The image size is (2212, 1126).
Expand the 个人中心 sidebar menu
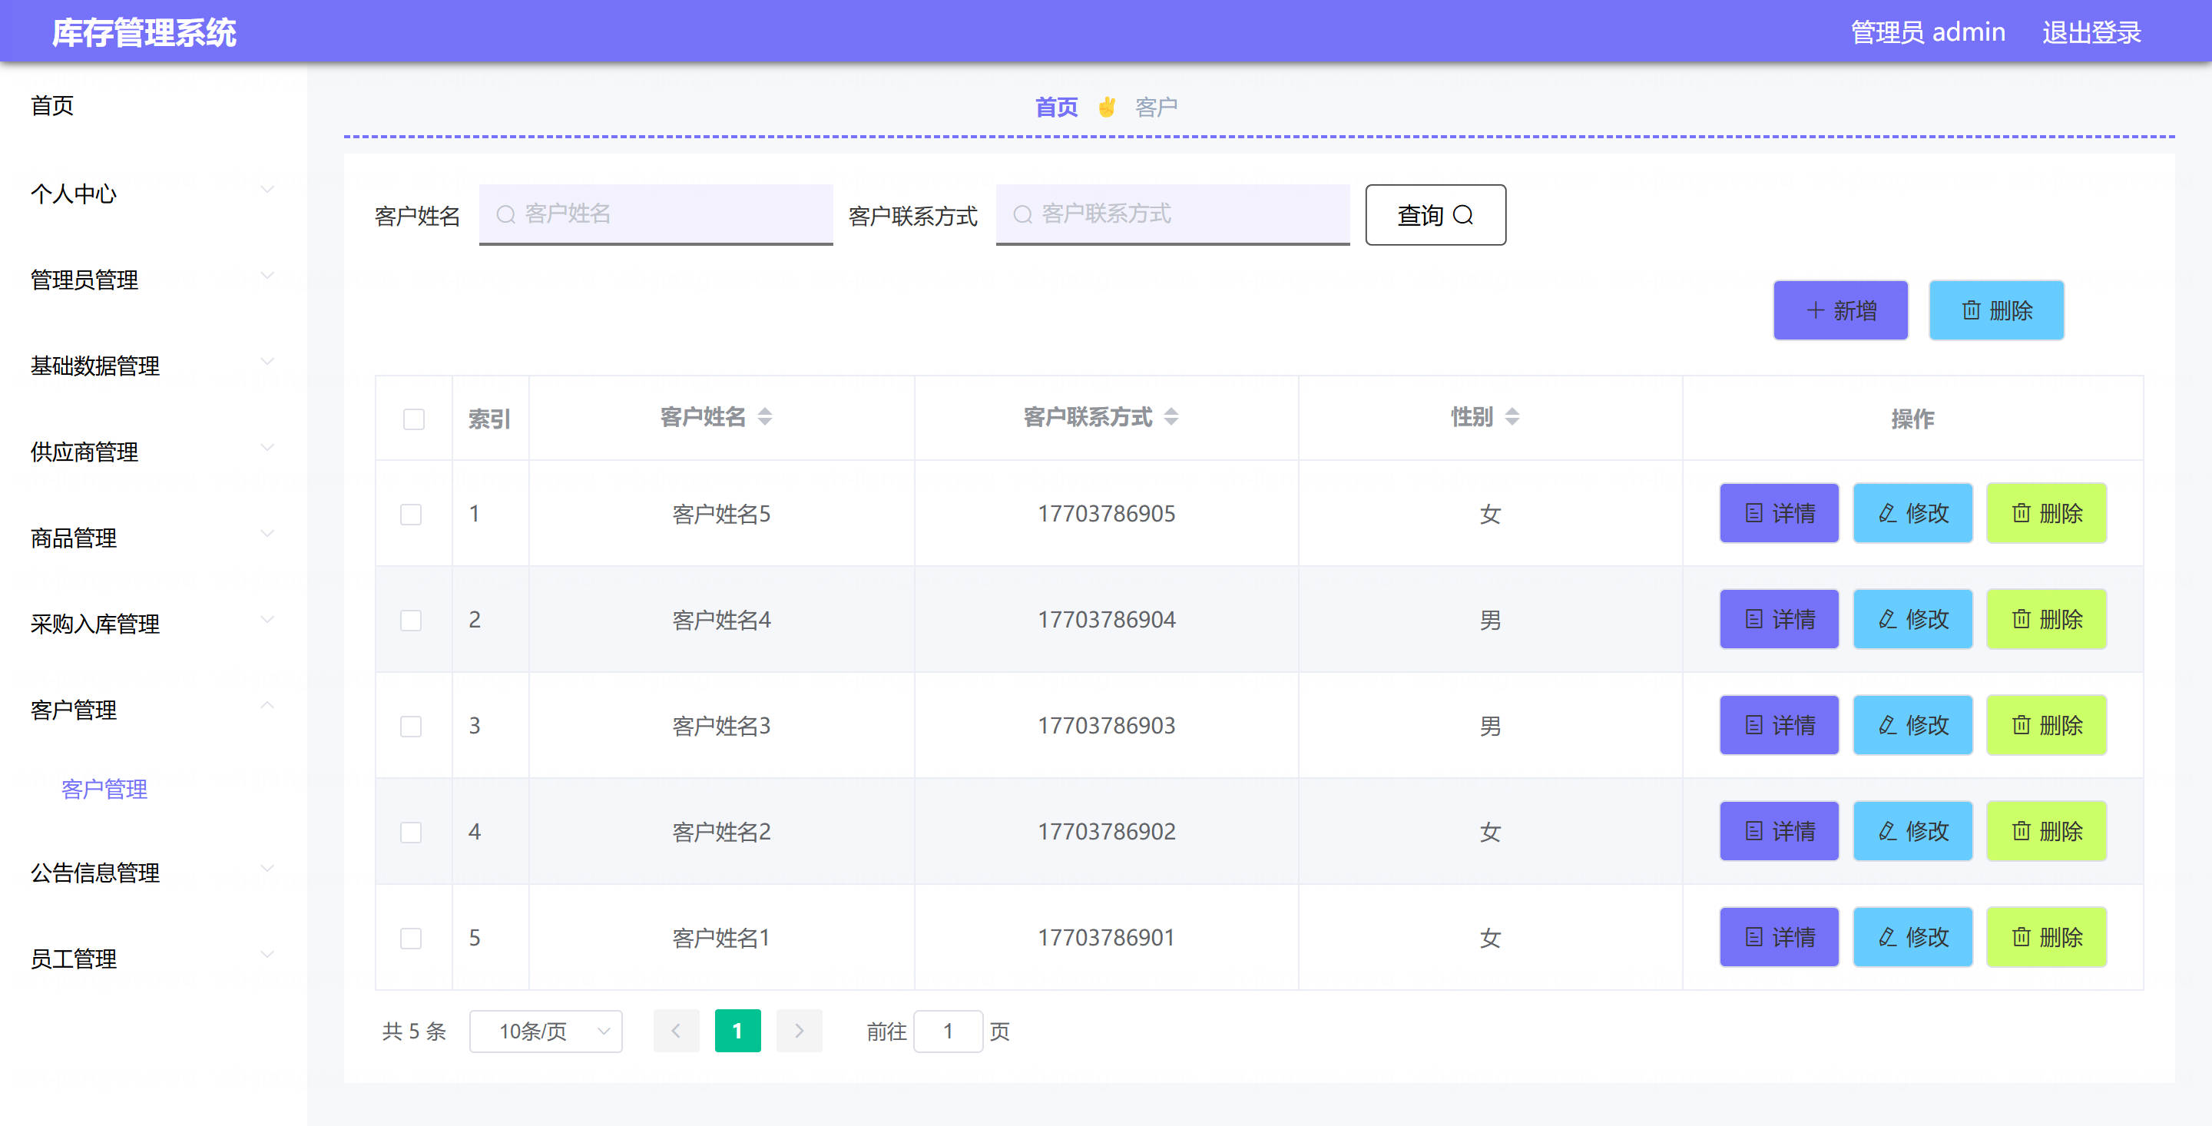point(153,194)
